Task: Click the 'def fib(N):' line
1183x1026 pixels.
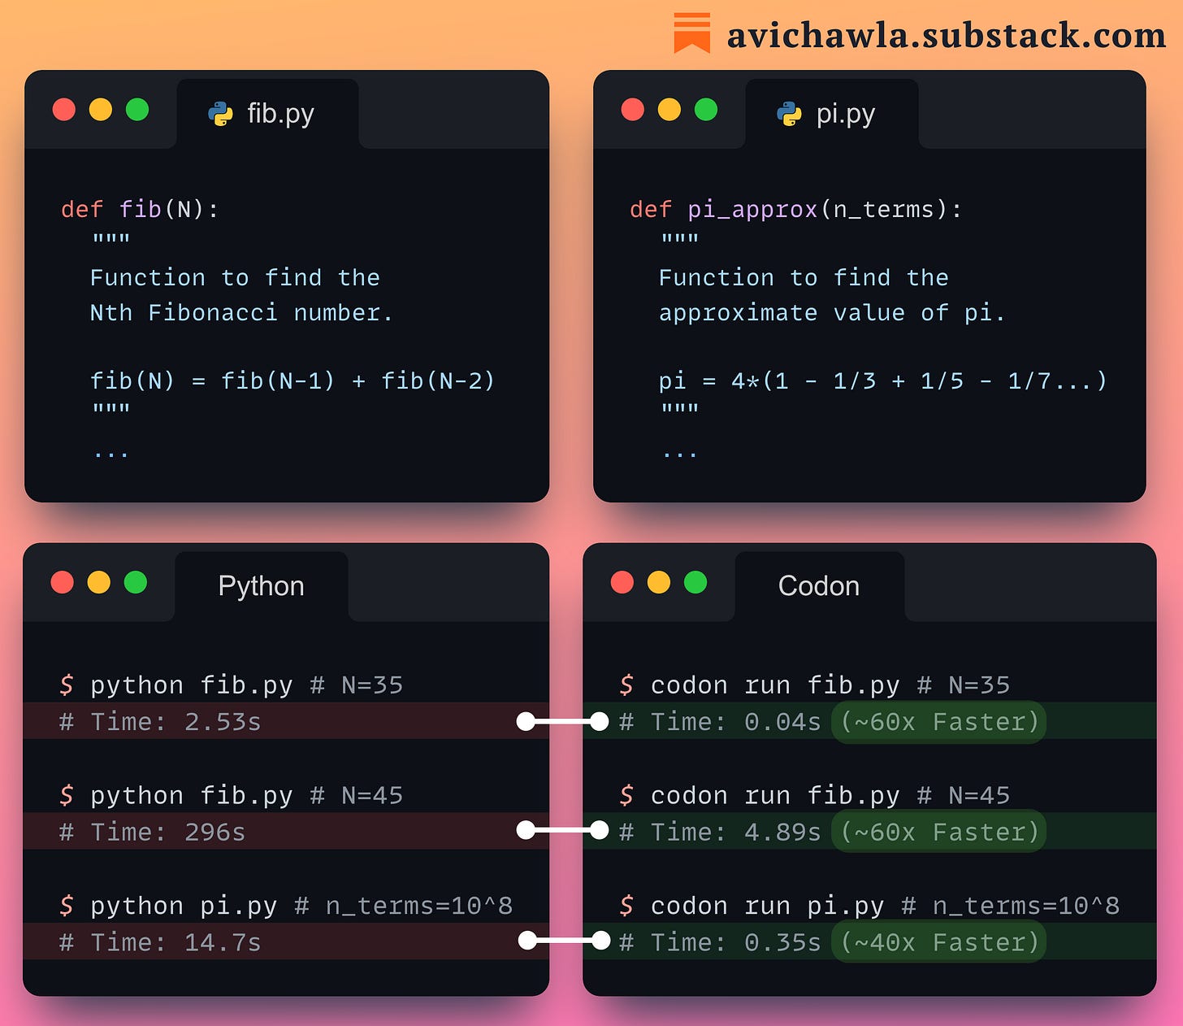Action: point(140,210)
